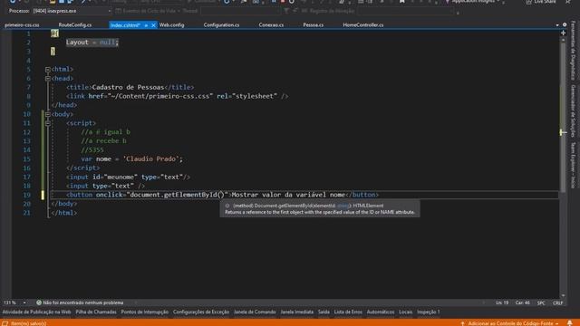Click the Car: 46 column indicator
The height and width of the screenshot is (326, 580).
pyautogui.click(x=522, y=302)
